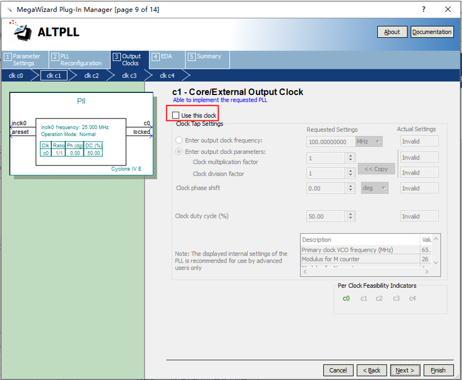Click the output clock frequency input field

(x=332, y=141)
